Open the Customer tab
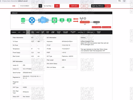The height and width of the screenshot is (100, 133). 14,32
